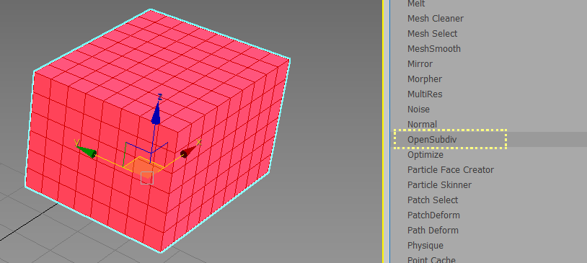The width and height of the screenshot is (587, 263).
Task: Pick the Mirror modifier
Action: (488, 64)
